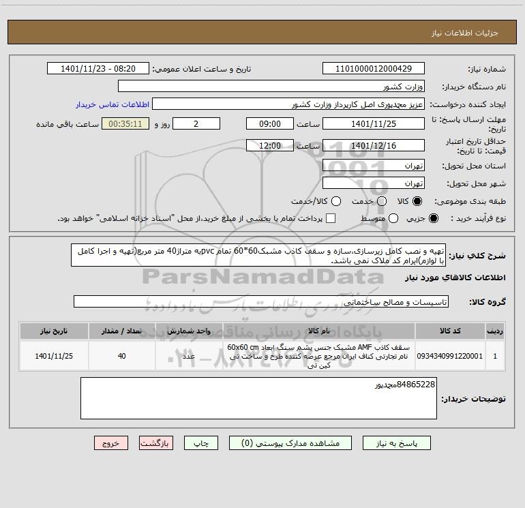Click the need date cell 1401/11/25
Screen dimensions: 525x508
pos(54,356)
